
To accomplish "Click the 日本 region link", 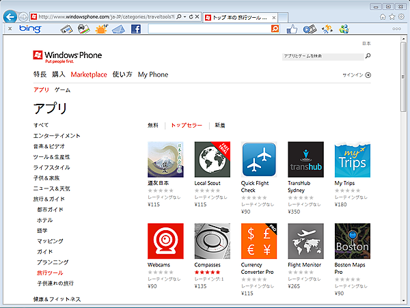I will (366, 44).
